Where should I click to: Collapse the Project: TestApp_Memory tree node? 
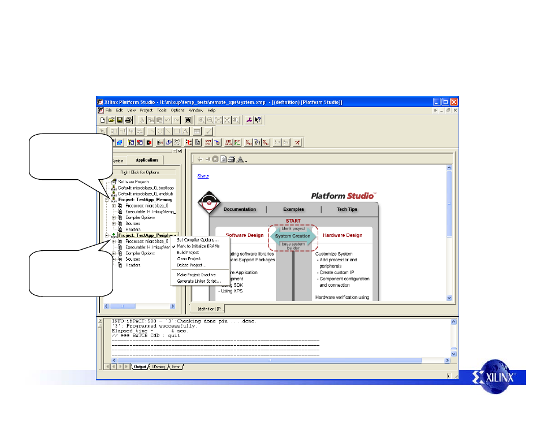(x=107, y=200)
